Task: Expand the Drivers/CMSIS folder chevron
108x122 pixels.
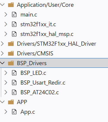Action: coord(2,53)
